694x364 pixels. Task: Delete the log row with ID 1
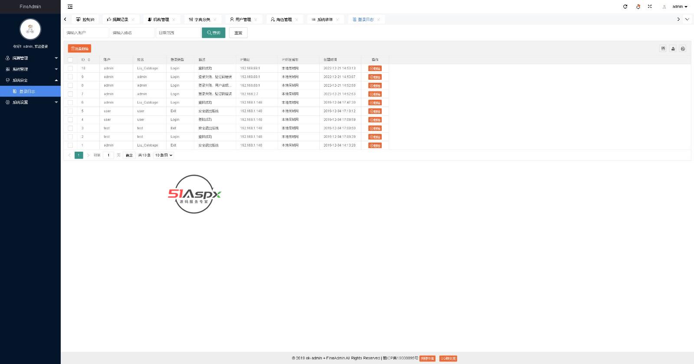pos(375,146)
